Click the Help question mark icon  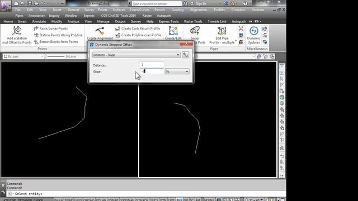point(245,3)
